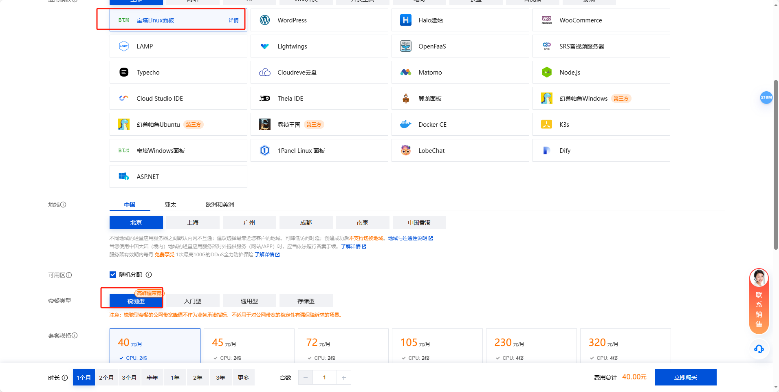Click the Cloud Studio IDE icon
Viewport: 779px width, 392px height.
point(124,98)
